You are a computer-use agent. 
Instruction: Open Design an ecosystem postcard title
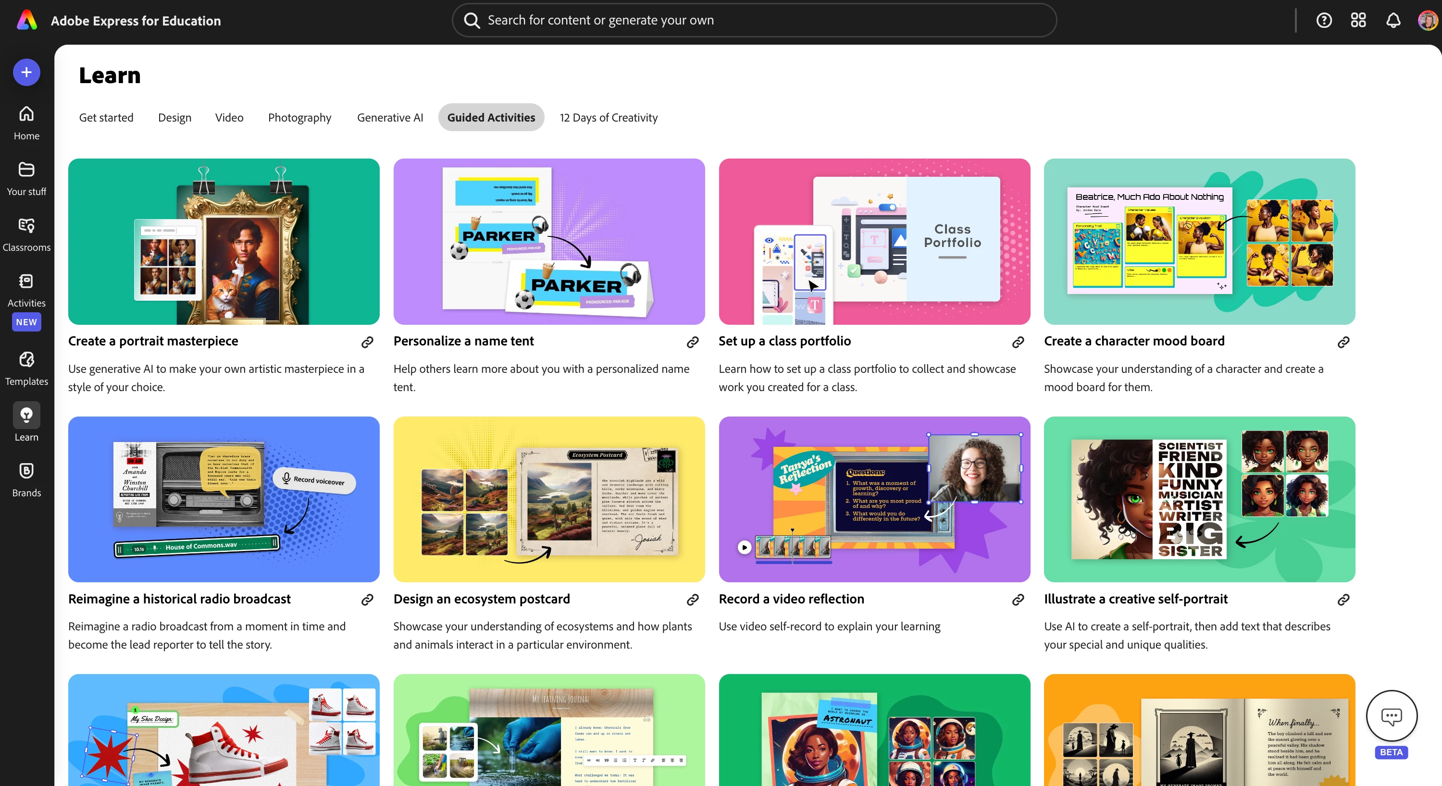tap(482, 599)
